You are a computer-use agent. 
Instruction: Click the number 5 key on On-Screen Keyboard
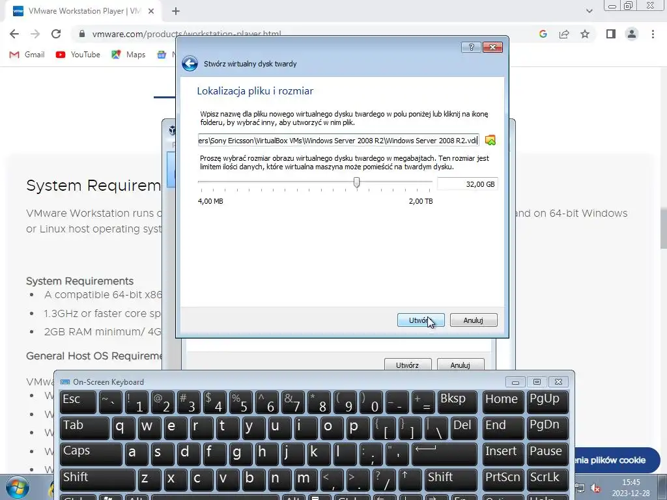[x=241, y=402]
